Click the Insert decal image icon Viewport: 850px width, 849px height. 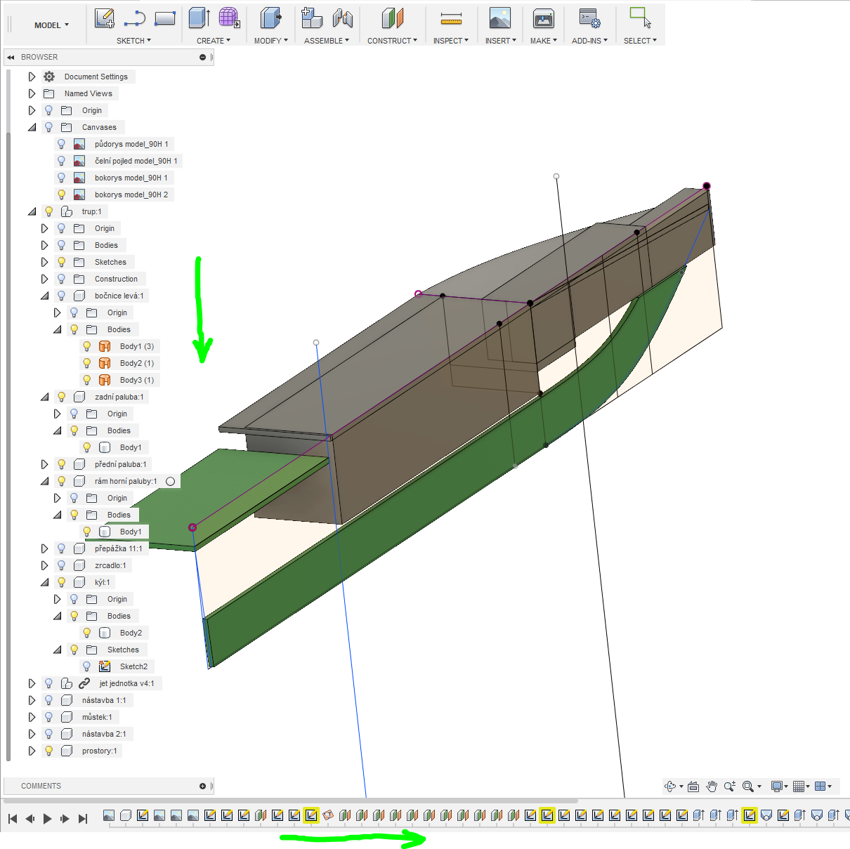tap(499, 19)
